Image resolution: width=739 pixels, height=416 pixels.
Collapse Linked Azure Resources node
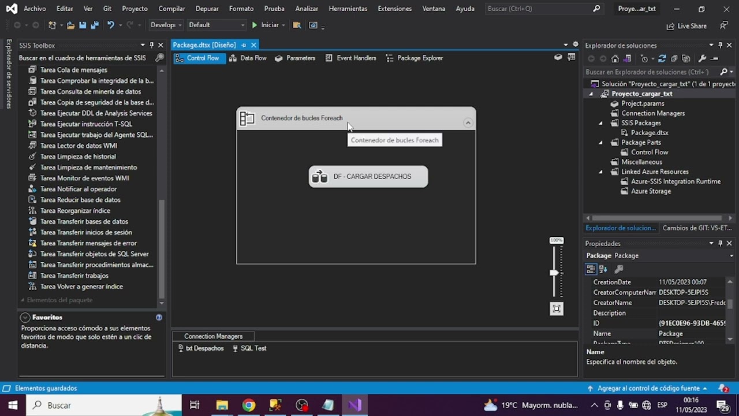pyautogui.click(x=600, y=172)
